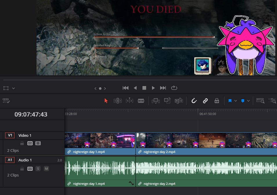Screen dimensions: 277x195
Task: Activate the Trim Edit Mode tool
Action: point(118,101)
